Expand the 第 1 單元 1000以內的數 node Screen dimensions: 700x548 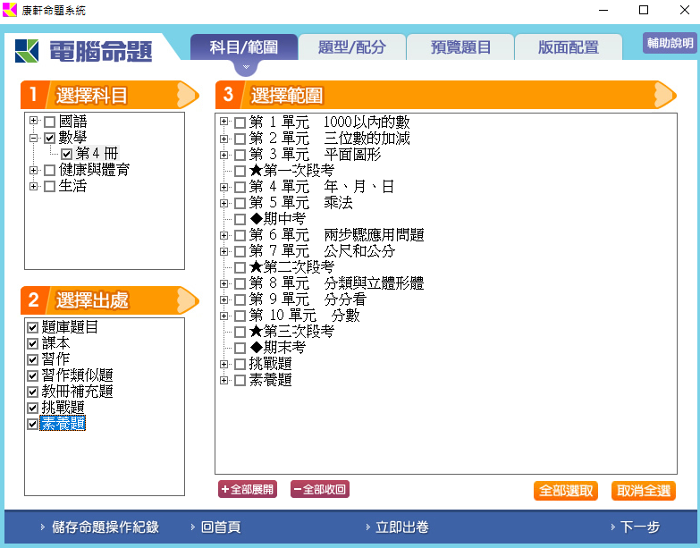(x=224, y=122)
